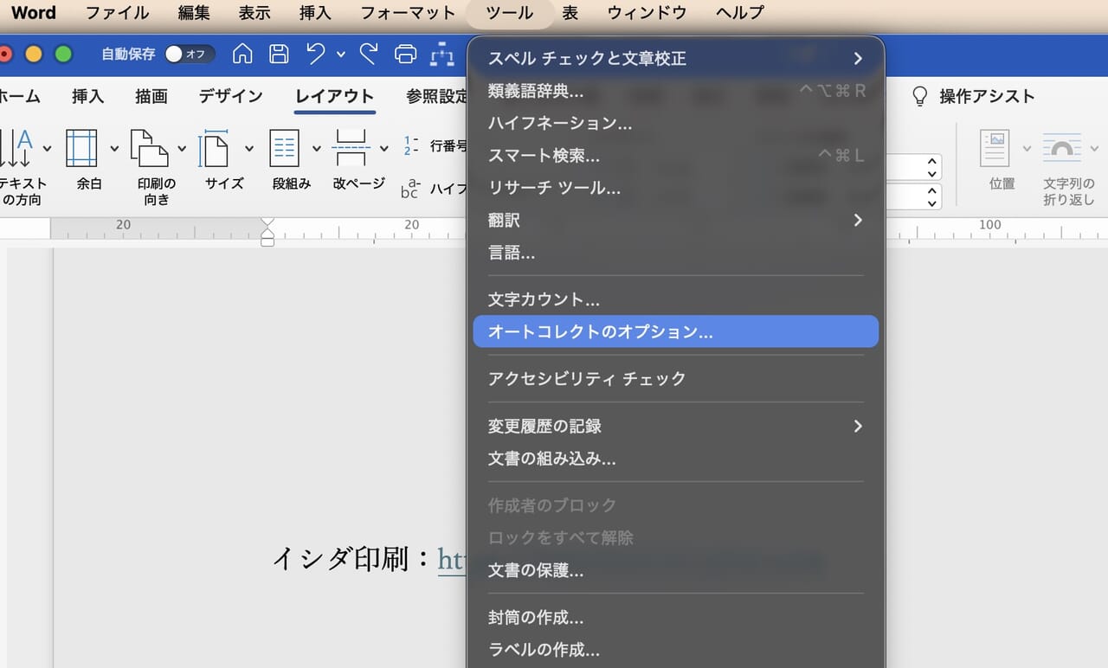Choose リサーチ ツール... menu entry
Viewport: 1108px width, 668px height.
pos(676,188)
